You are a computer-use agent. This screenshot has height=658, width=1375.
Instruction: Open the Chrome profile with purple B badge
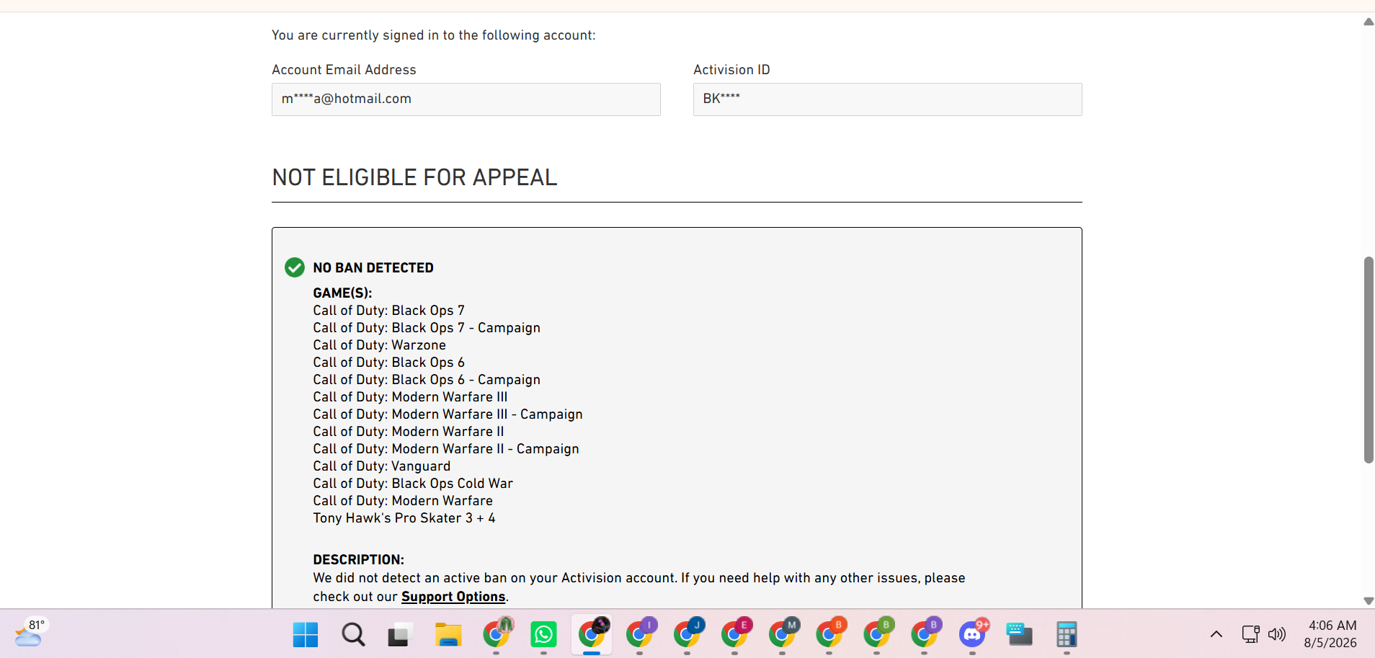(925, 635)
